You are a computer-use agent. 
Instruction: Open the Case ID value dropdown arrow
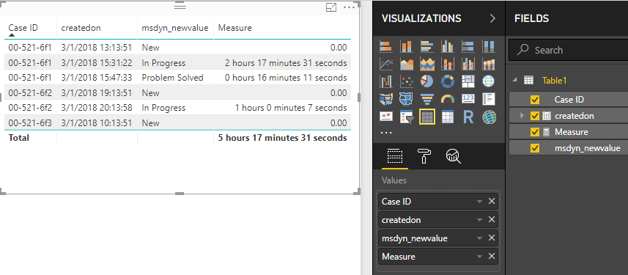(479, 202)
